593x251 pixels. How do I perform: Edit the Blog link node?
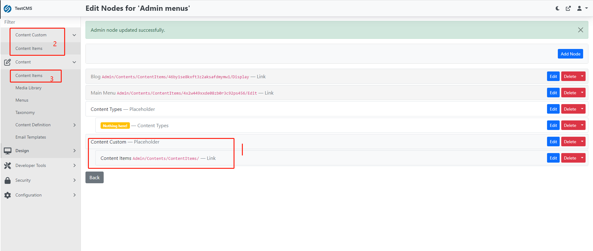click(553, 76)
